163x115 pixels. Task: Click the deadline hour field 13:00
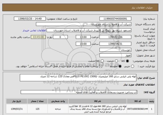(x=83, y=37)
